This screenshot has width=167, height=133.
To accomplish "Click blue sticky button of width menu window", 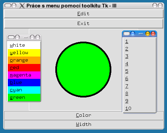I will coord(133,34).
